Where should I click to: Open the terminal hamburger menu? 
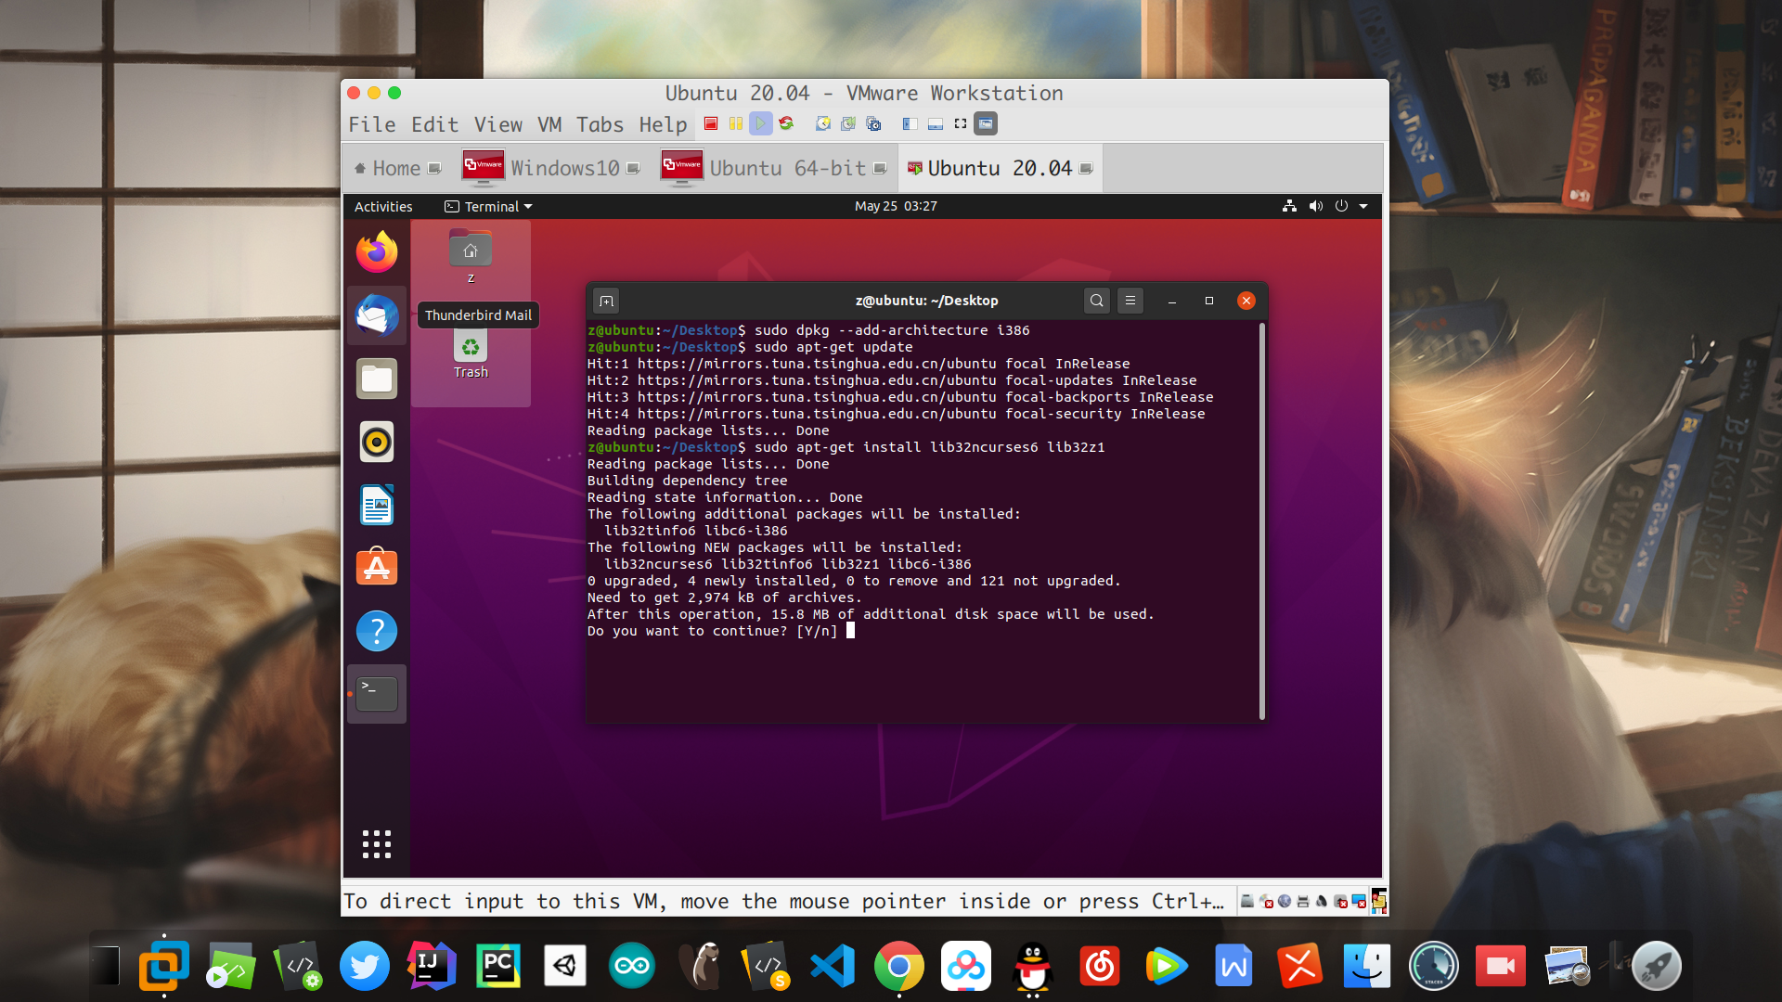[x=1130, y=301]
